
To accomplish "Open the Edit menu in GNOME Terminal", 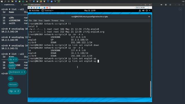I will [x=35, y=21].
